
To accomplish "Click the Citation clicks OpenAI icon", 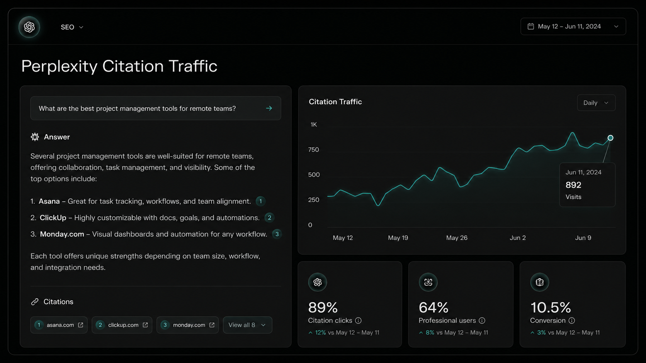I will (318, 282).
